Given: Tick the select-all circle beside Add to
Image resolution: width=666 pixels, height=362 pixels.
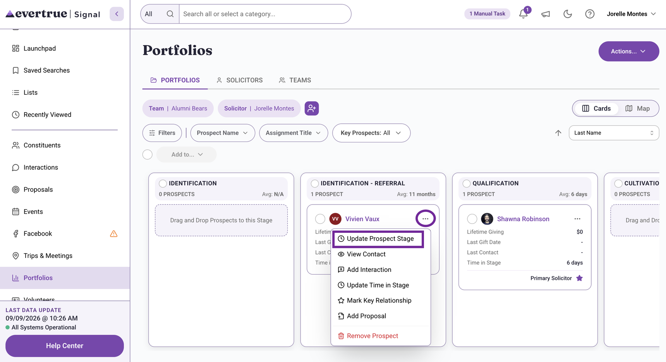Looking at the screenshot, I should [x=148, y=155].
